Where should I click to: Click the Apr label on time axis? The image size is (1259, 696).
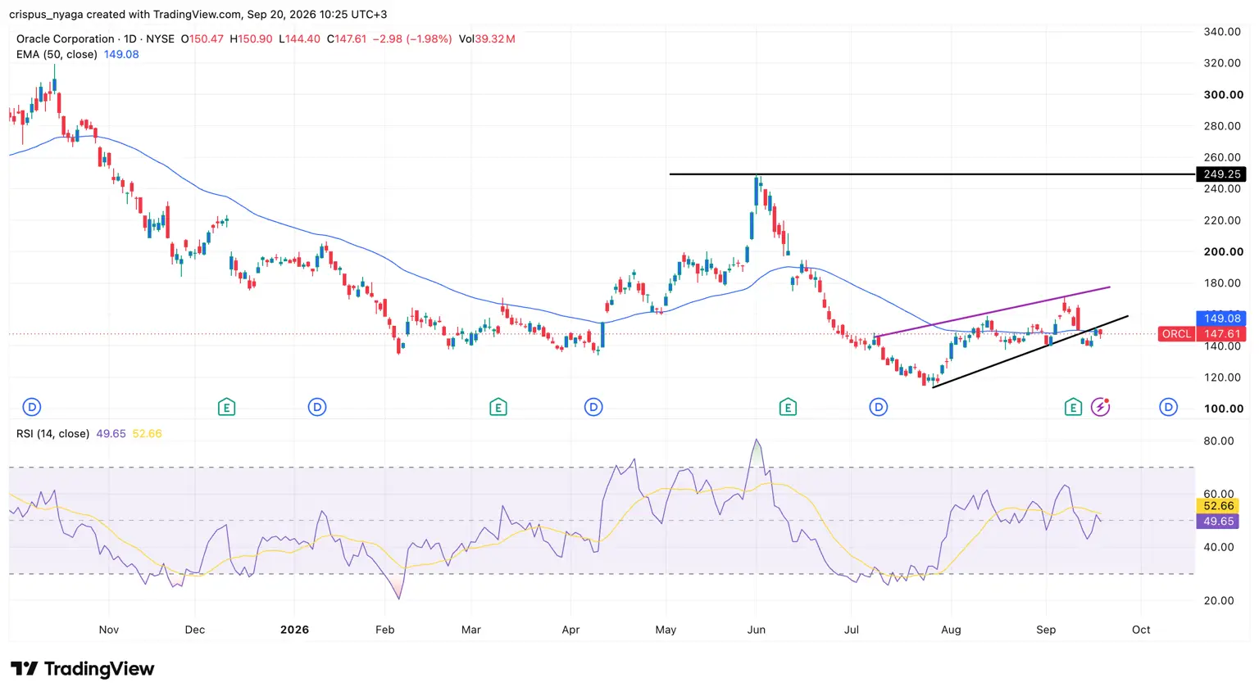coord(570,630)
